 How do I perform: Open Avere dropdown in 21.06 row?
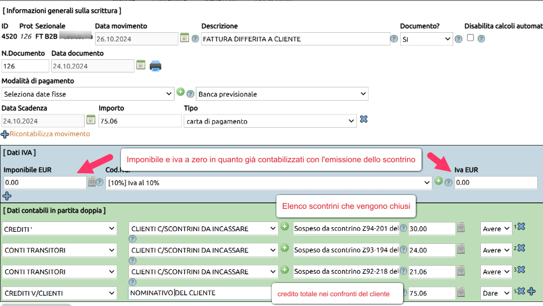(x=496, y=271)
